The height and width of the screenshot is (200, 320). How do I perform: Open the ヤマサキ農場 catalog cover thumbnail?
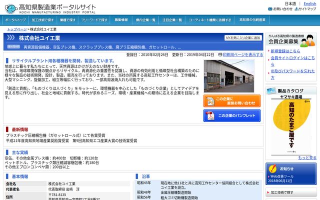pos(291,126)
